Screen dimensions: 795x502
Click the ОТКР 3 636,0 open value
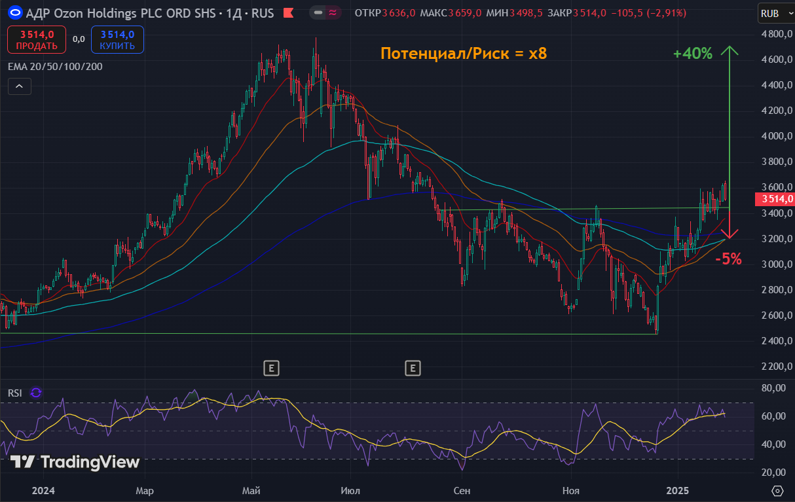385,12
